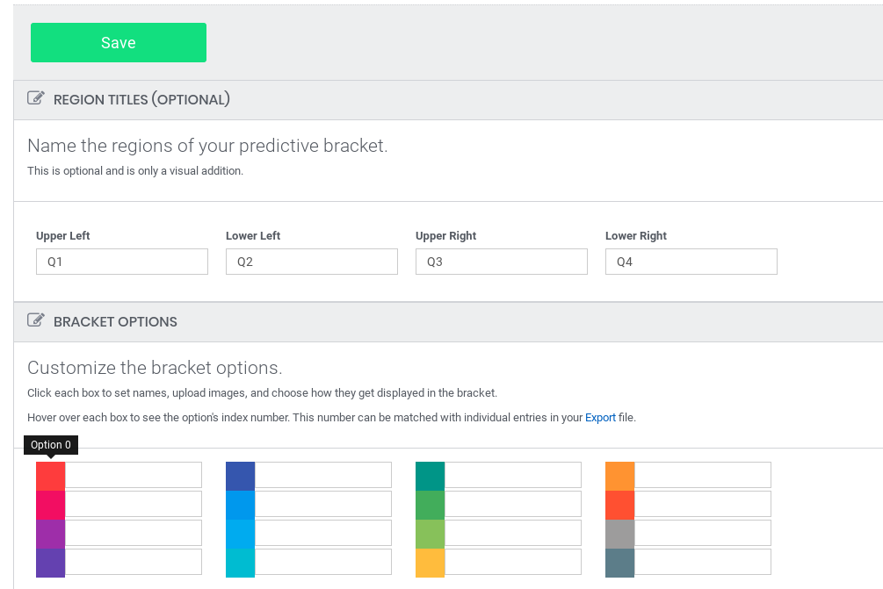The height and width of the screenshot is (589, 883).
Task: Select the orange color box
Action: tap(620, 476)
